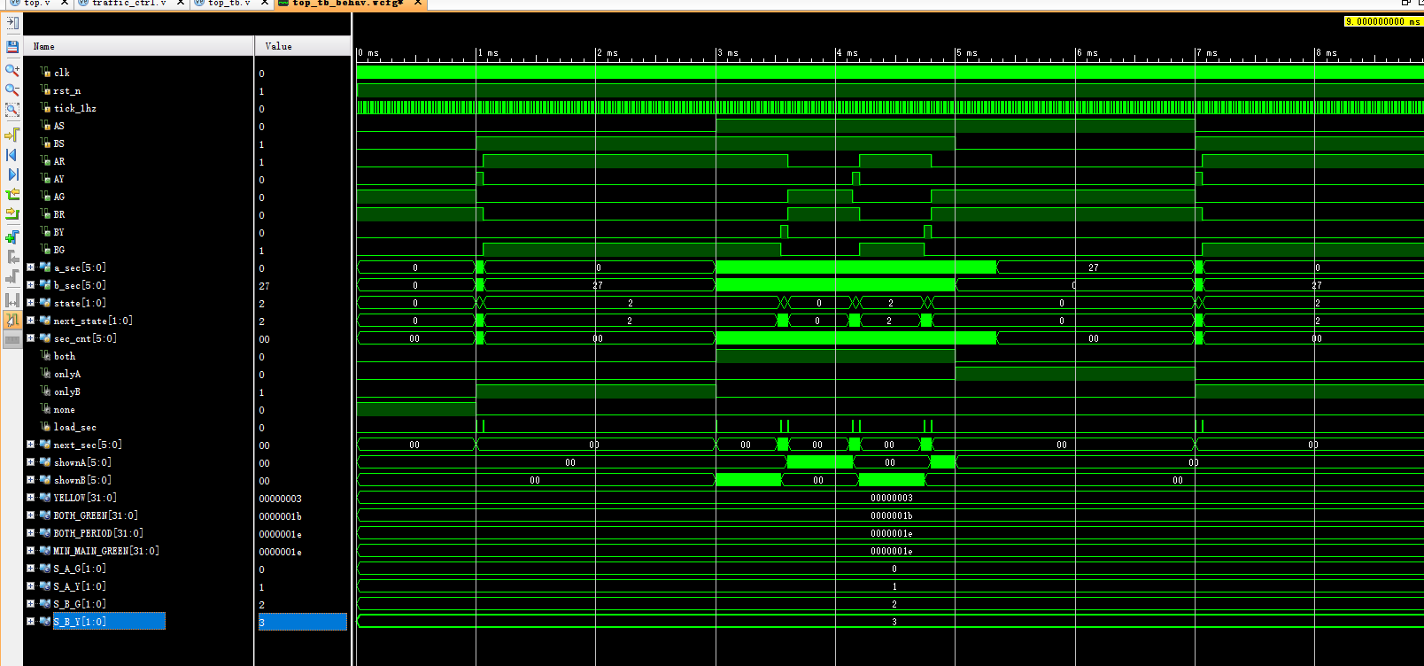Zoom in on the waveform
This screenshot has height=666, width=1424.
12,70
